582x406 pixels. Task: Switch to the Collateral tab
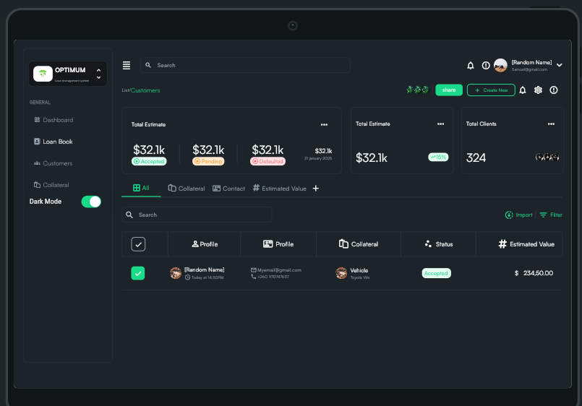point(187,189)
